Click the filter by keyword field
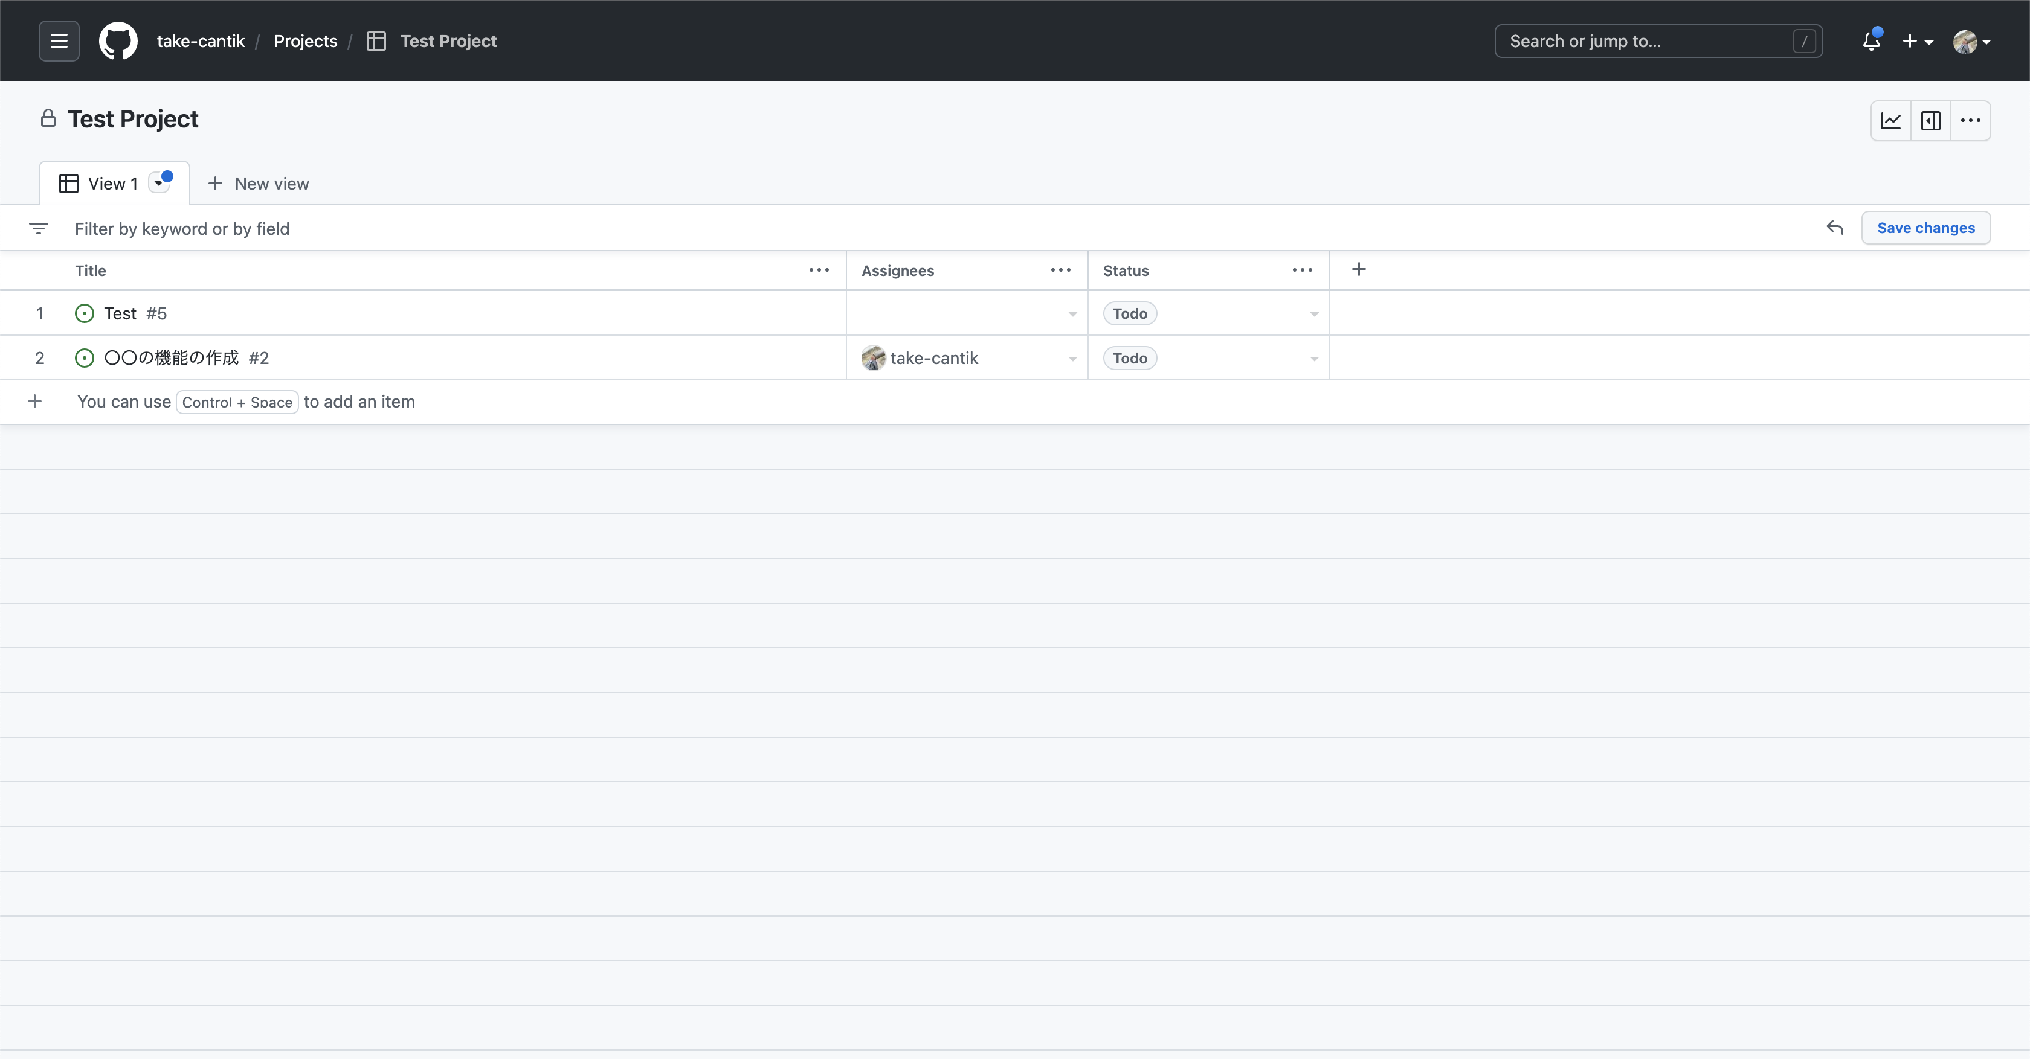This screenshot has height=1059, width=2030. pos(552,228)
